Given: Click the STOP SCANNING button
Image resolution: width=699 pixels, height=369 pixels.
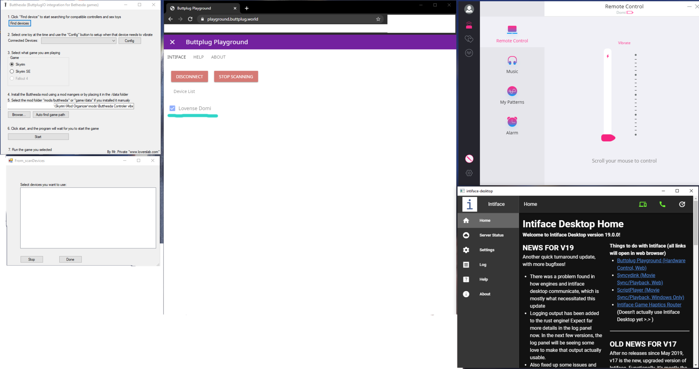Looking at the screenshot, I should coord(236,77).
